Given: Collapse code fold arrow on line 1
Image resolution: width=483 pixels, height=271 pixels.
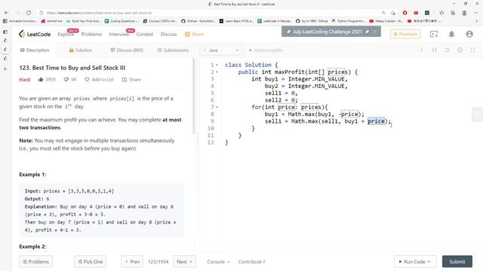Looking at the screenshot, I should pos(217,65).
